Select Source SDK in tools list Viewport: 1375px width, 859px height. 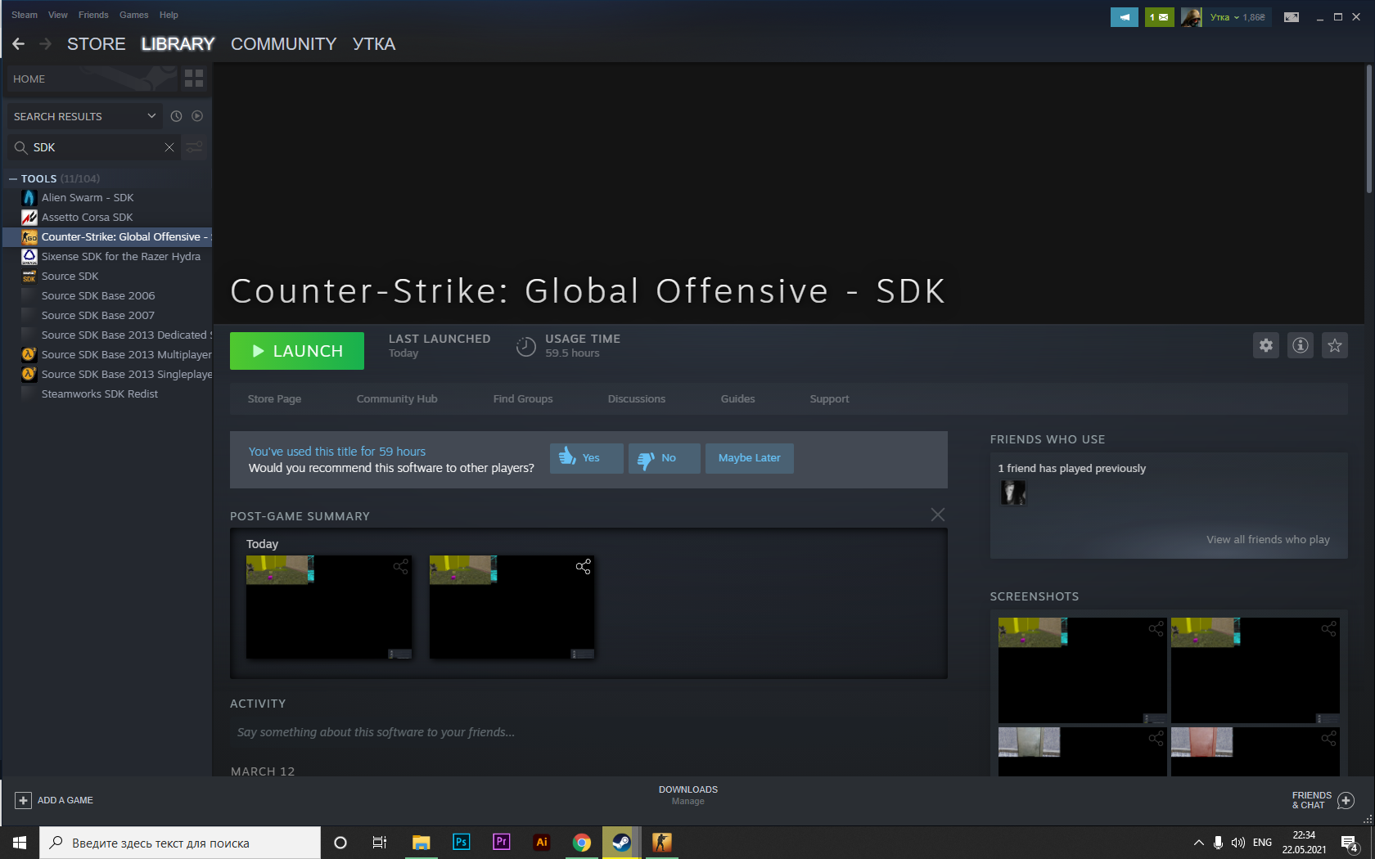(107, 277)
